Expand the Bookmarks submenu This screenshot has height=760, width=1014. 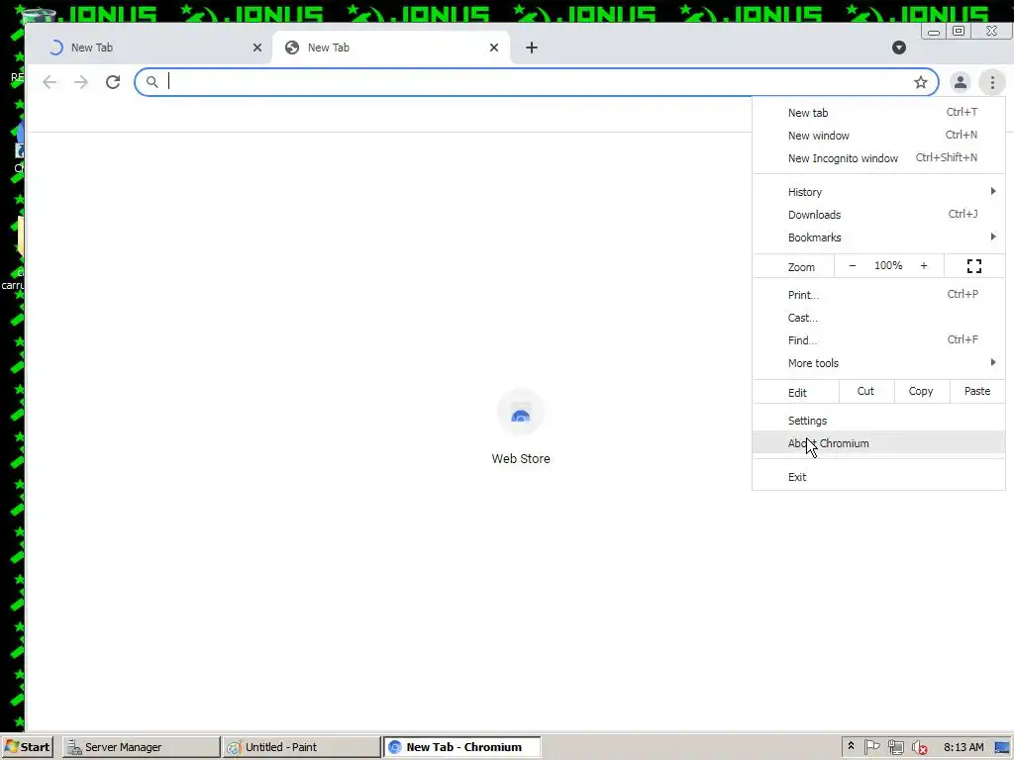[x=879, y=237]
